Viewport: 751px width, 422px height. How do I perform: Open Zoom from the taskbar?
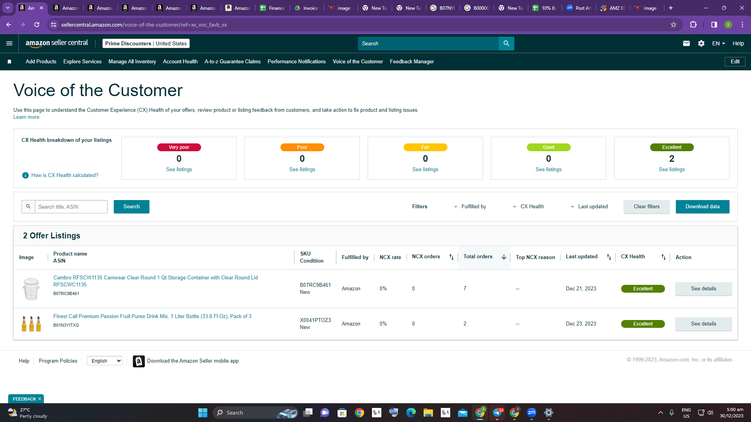(x=532, y=413)
